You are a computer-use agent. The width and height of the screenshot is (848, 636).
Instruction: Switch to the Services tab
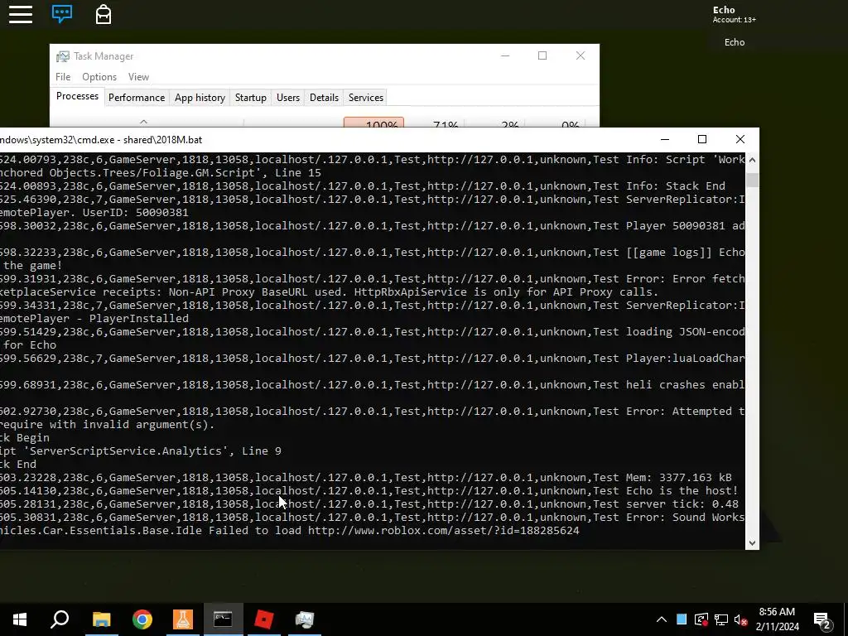pyautogui.click(x=365, y=98)
